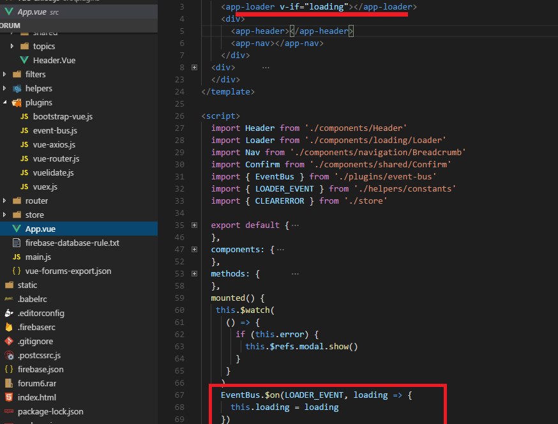Click the JS icon next to vuex.js
The height and width of the screenshot is (424, 558).
24,187
